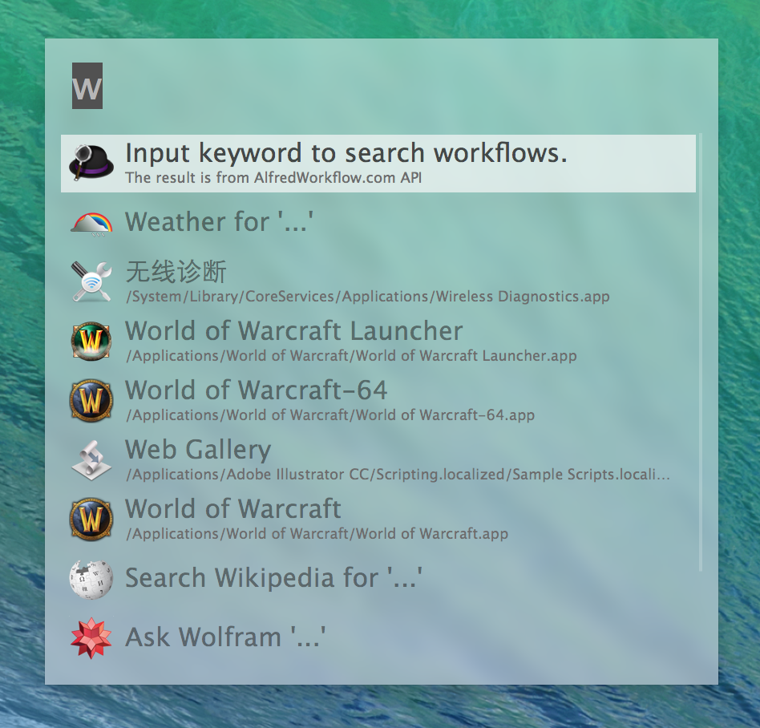Click the Web Gallery script icon
Image resolution: width=760 pixels, height=728 pixels.
tap(91, 459)
